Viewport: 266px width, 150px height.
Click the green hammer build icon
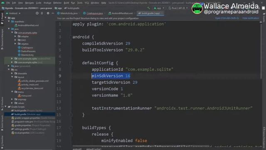pos(149,8)
